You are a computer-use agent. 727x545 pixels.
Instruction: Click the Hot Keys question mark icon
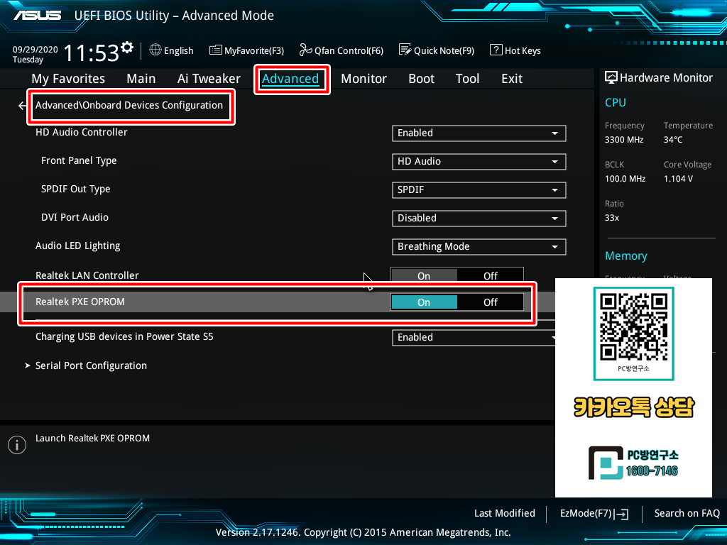pos(496,50)
